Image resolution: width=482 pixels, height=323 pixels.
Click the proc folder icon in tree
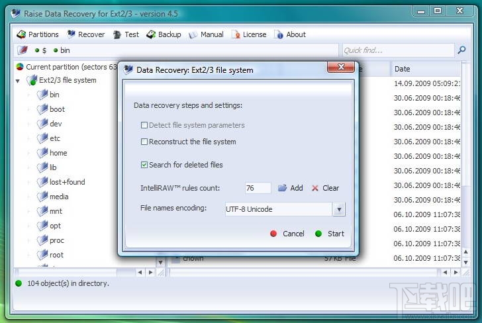pos(42,240)
